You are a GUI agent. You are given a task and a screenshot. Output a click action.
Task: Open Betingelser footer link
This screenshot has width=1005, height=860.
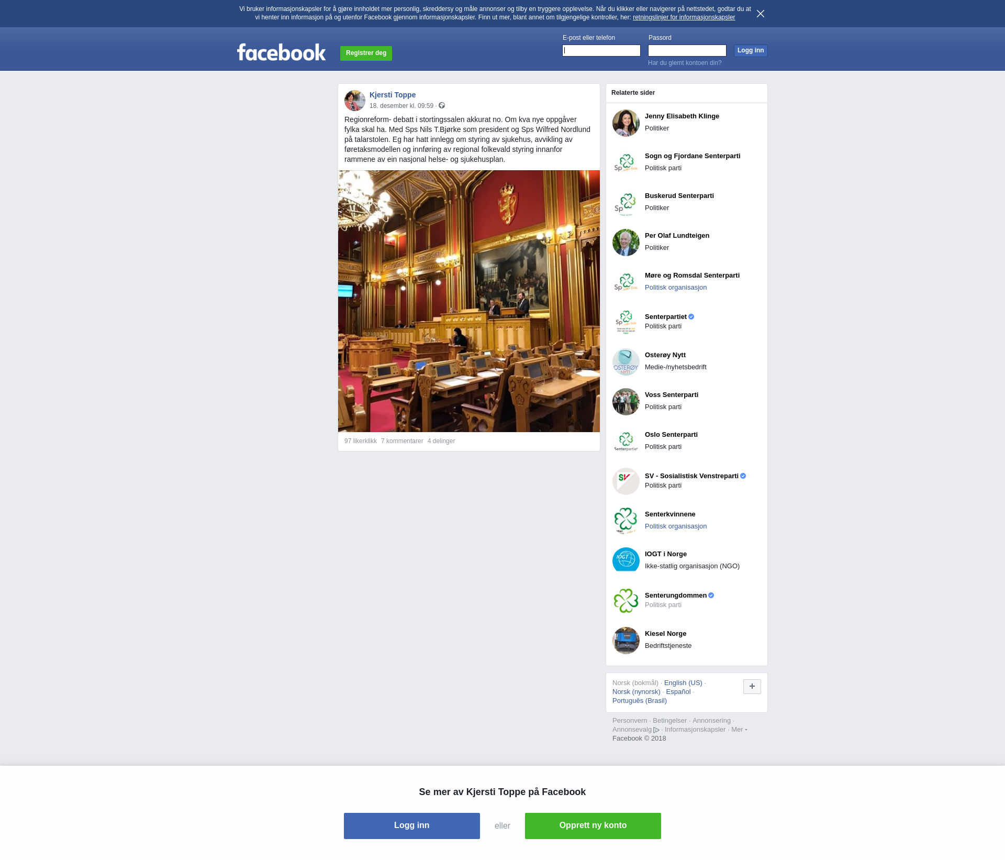click(669, 721)
